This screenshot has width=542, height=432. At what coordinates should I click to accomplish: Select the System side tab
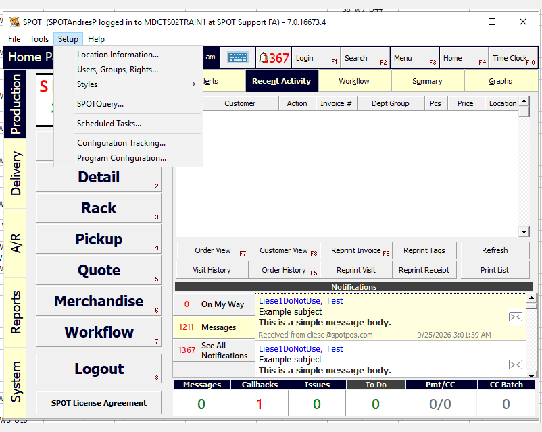(x=16, y=382)
